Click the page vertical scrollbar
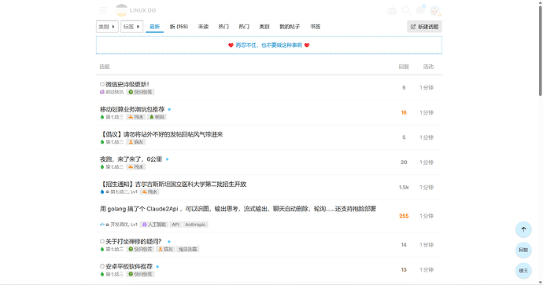This screenshot has width=543, height=285. (540, 50)
